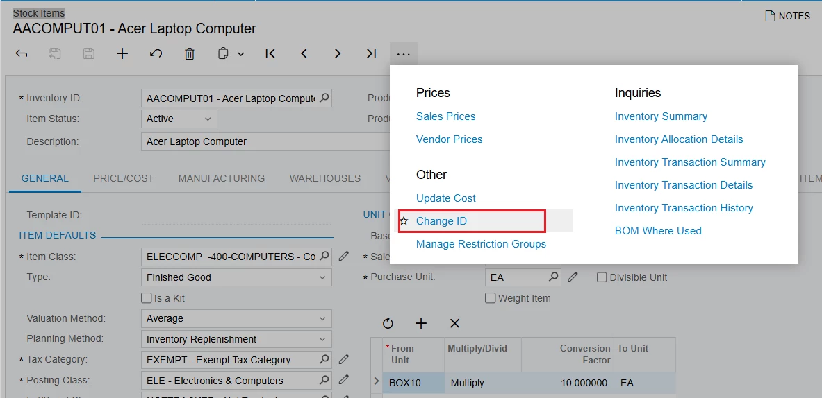822x398 pixels.
Task: Click the three-dots more actions button
Action: coord(403,54)
